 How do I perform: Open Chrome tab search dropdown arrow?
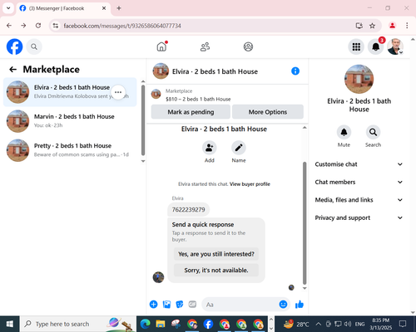coord(8,8)
